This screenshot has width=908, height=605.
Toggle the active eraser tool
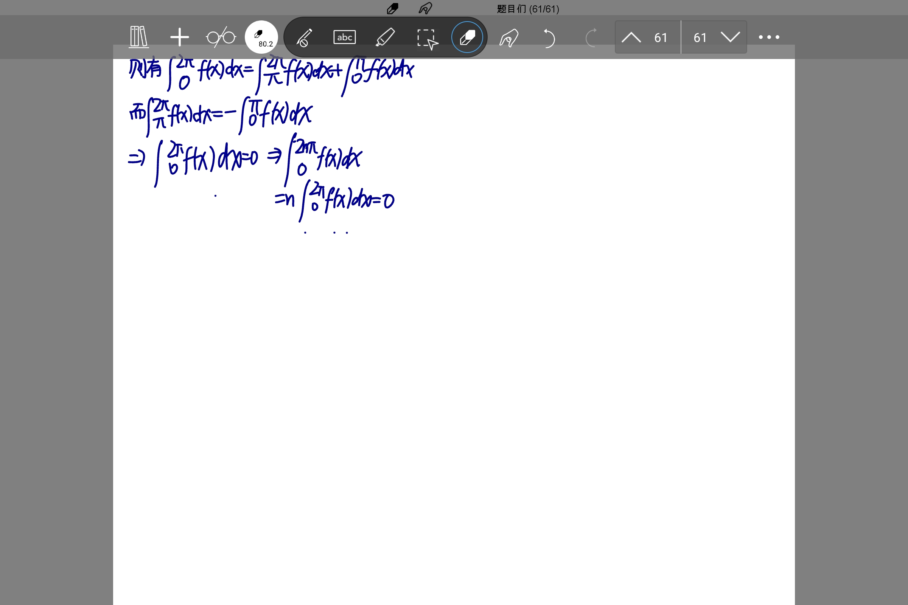[x=467, y=37]
